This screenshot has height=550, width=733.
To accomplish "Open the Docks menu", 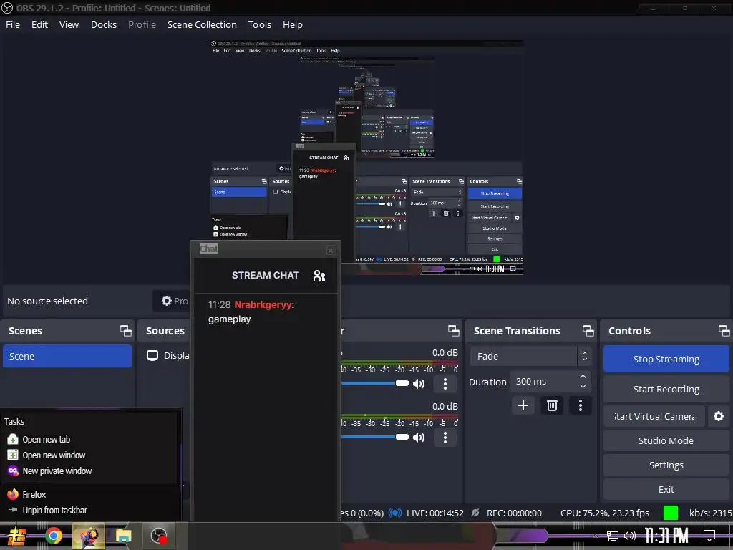I will 104,25.
